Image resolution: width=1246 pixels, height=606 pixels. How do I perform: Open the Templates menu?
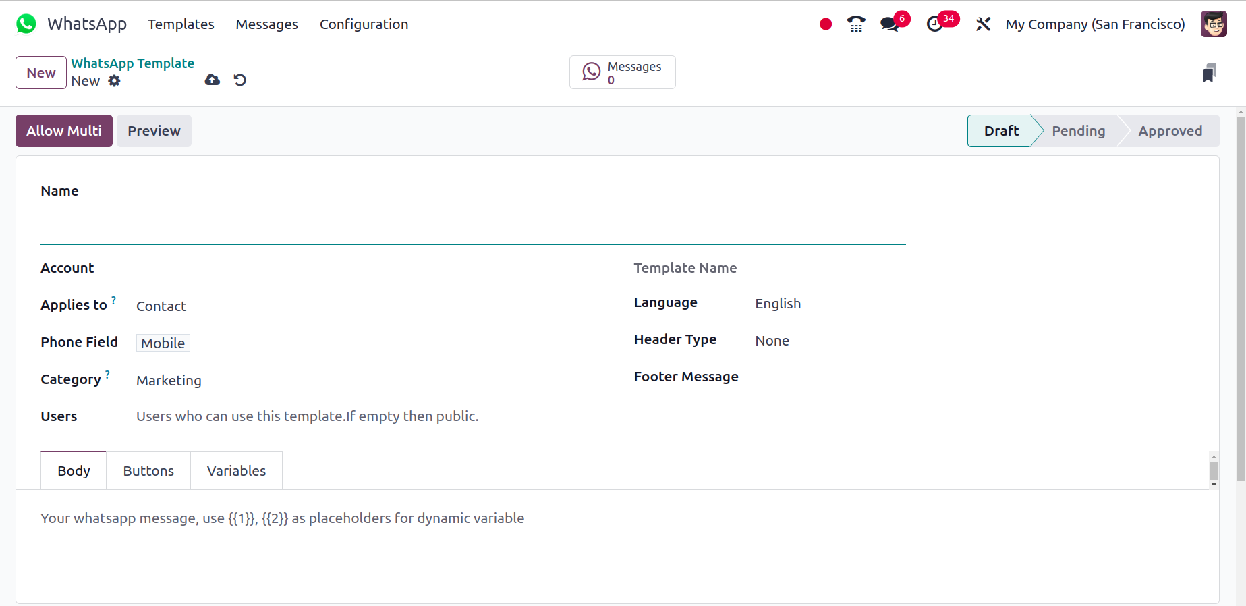point(181,24)
